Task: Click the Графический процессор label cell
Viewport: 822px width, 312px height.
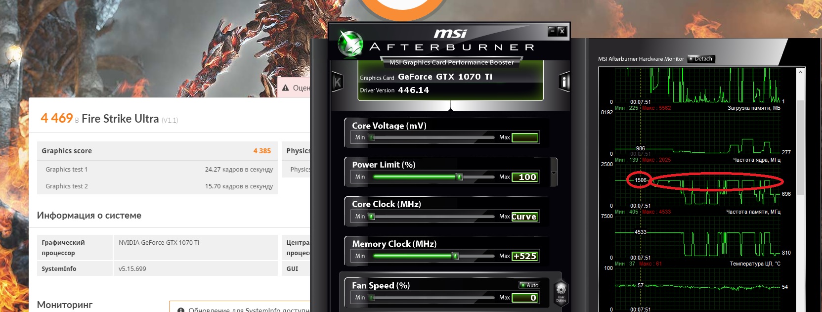Action: [75, 248]
